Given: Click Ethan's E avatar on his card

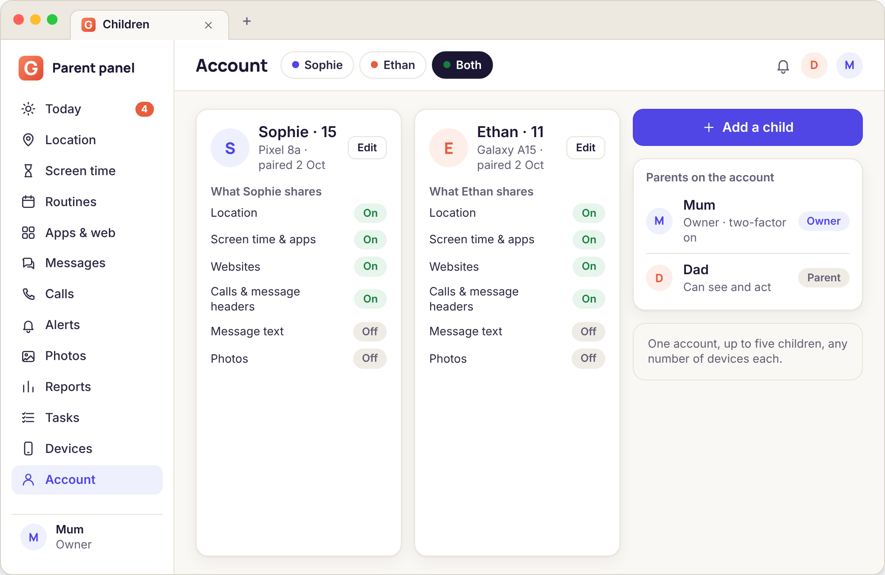Looking at the screenshot, I should click(x=449, y=148).
